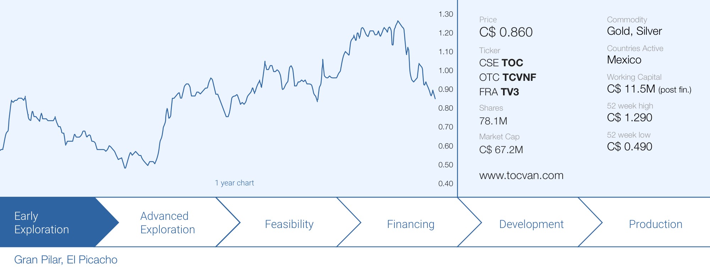Select the Development stage

[x=531, y=224]
